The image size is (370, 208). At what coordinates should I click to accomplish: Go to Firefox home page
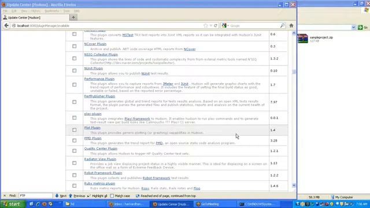click(291, 25)
